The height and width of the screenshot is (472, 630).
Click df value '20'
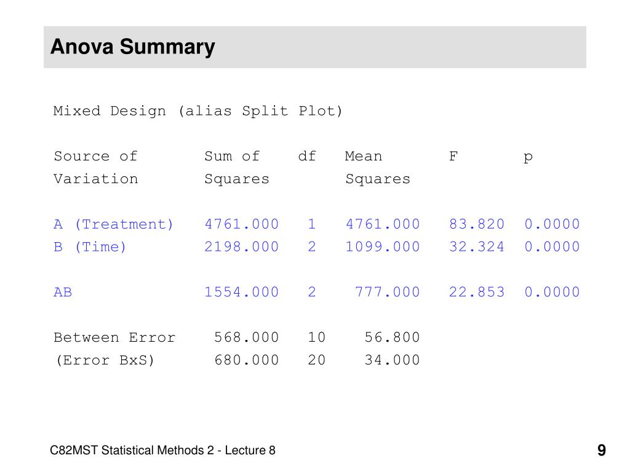point(317,360)
